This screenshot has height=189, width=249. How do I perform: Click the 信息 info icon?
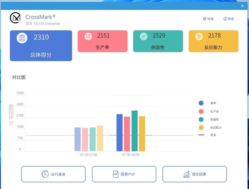click(x=225, y=18)
